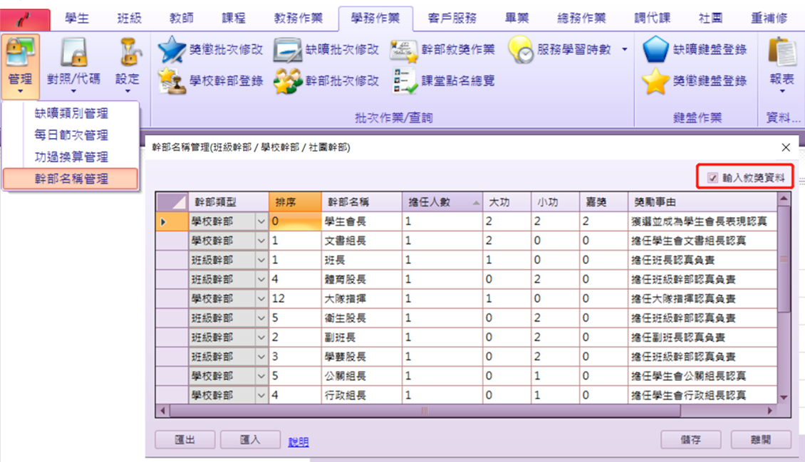
Task: Open the 說明 link
Action: [x=298, y=442]
